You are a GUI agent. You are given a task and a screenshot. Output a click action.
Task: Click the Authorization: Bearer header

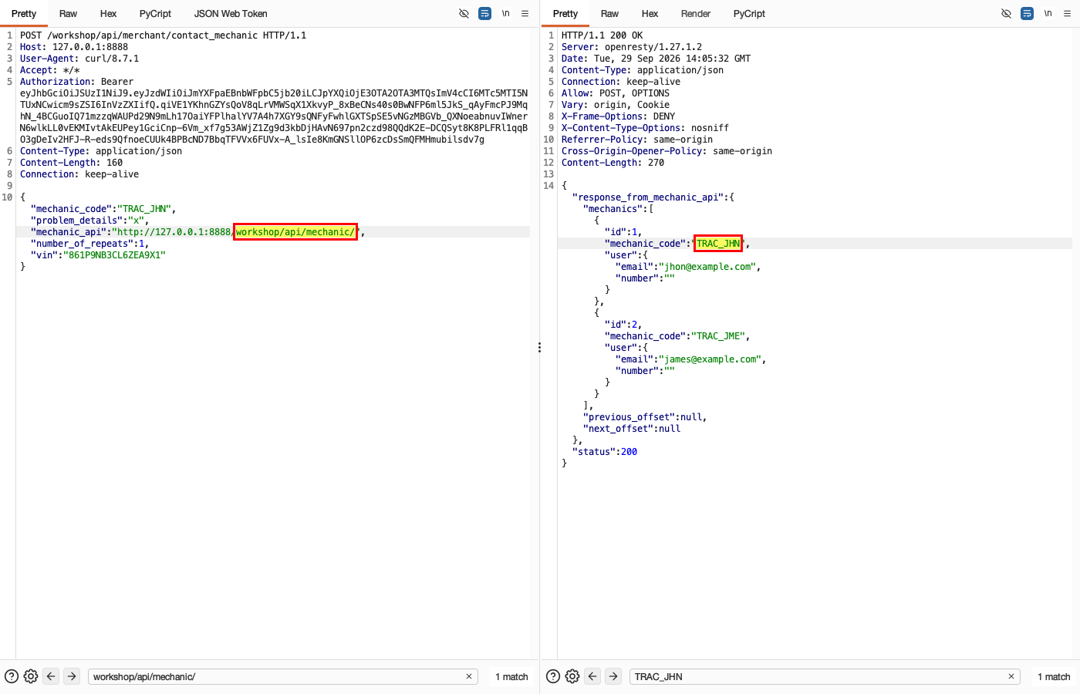click(76, 82)
